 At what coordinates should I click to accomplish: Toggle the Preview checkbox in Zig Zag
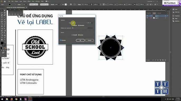coord(61,40)
